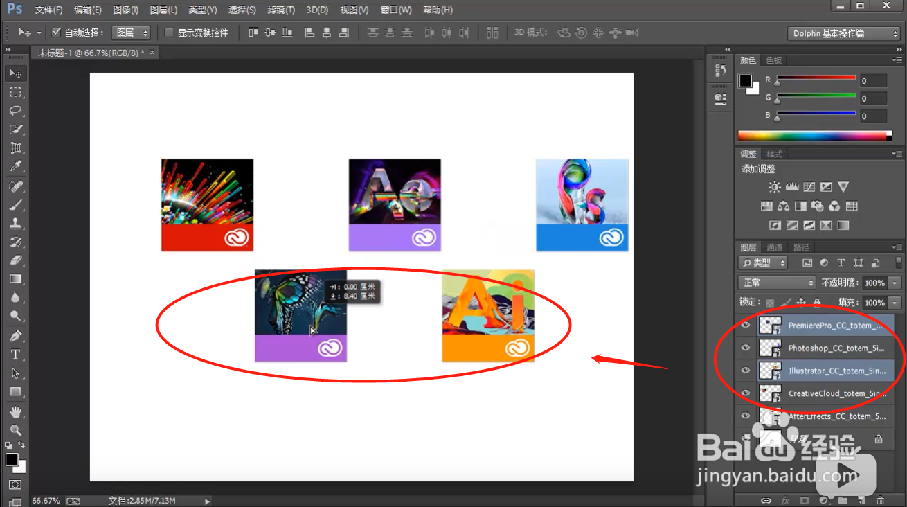Select the Horizontal Type tool
907x507 pixels.
pos(15,355)
